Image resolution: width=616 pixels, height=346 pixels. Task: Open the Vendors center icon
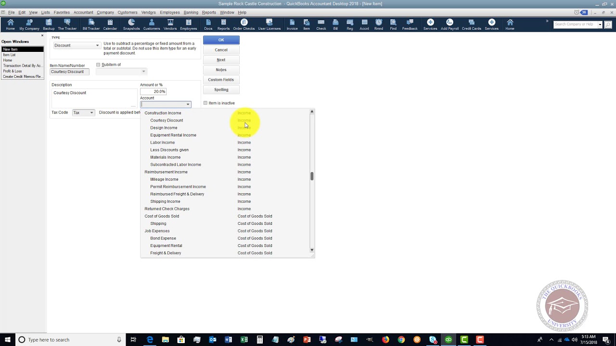pyautogui.click(x=170, y=25)
